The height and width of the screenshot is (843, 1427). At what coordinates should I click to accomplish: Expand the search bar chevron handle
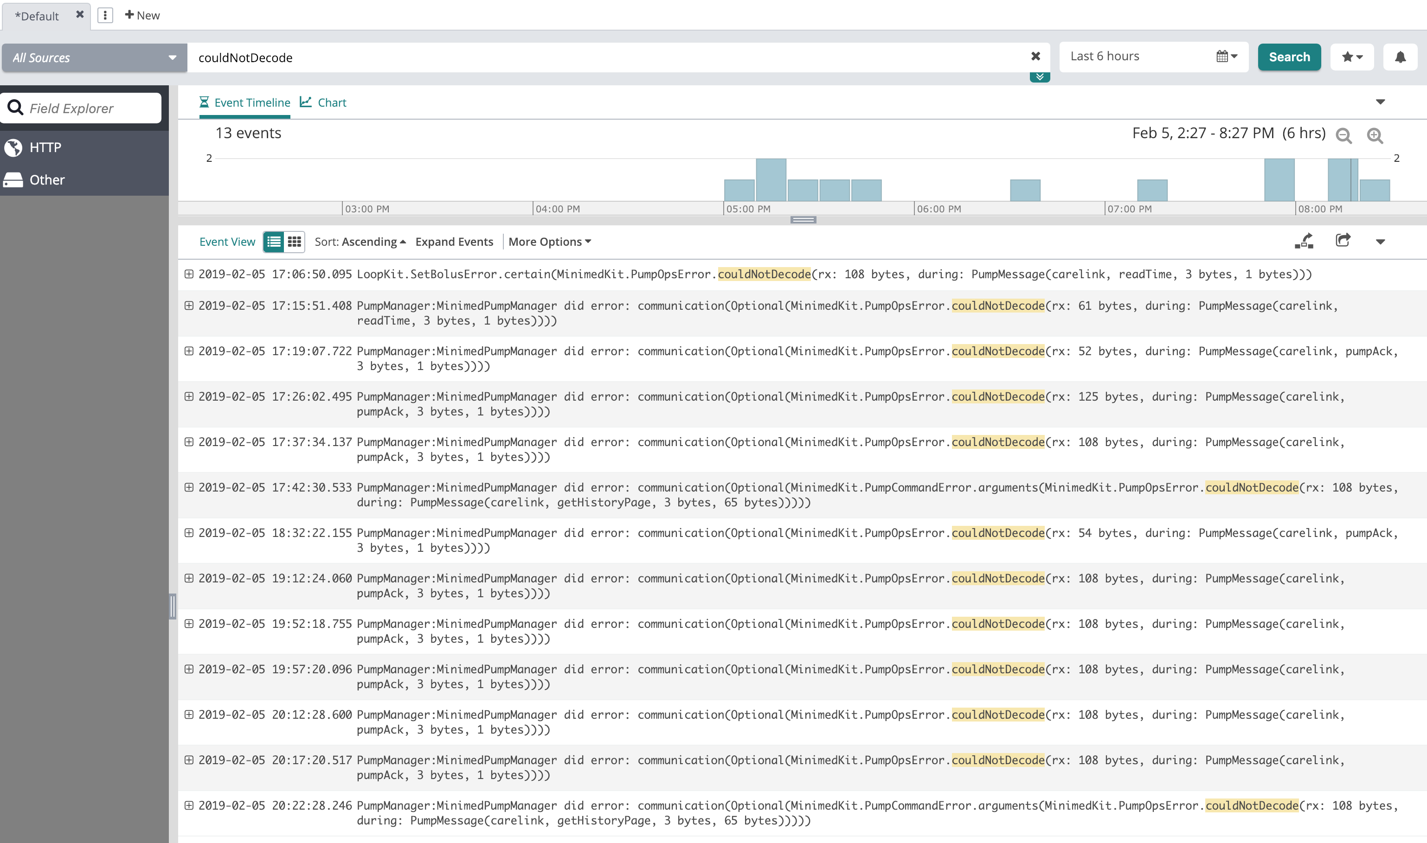pos(1040,77)
